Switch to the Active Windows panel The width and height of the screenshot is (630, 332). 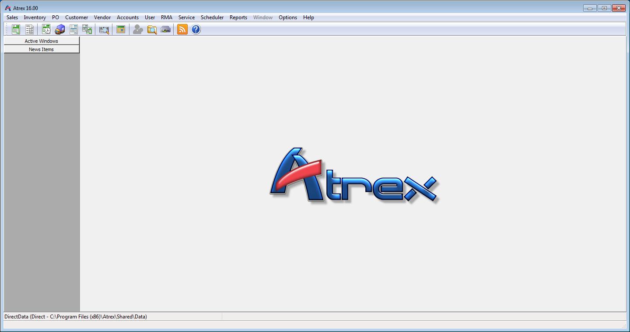pos(41,41)
